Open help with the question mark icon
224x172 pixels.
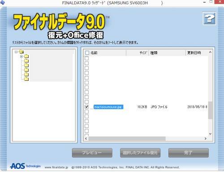pyautogui.click(x=209, y=18)
